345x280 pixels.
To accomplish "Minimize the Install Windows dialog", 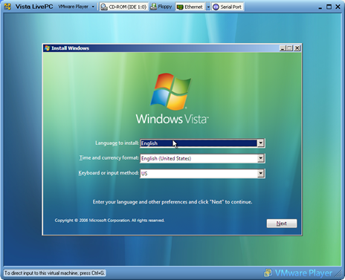I will (283, 48).
